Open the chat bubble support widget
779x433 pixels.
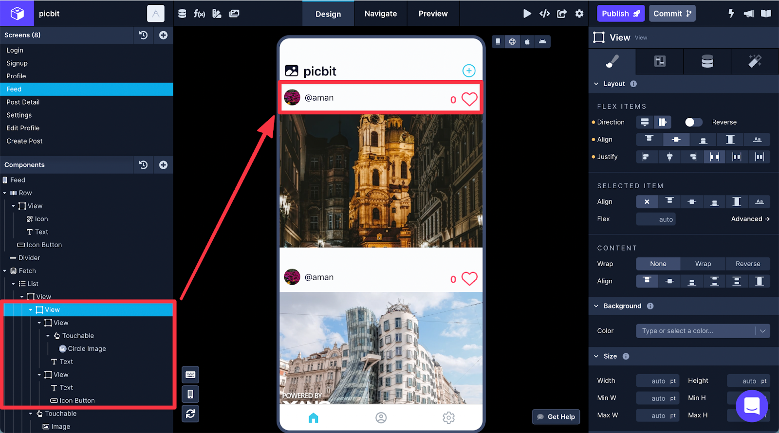751,406
